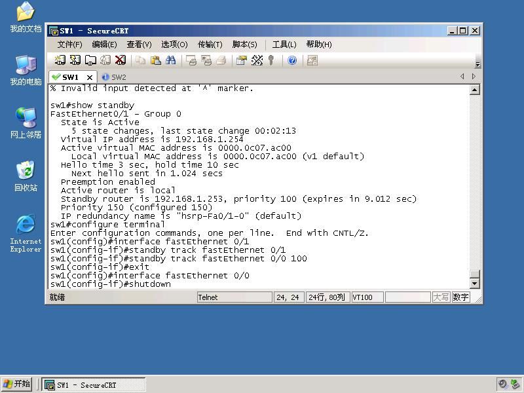Show next tabs with right arrow

tap(474, 77)
